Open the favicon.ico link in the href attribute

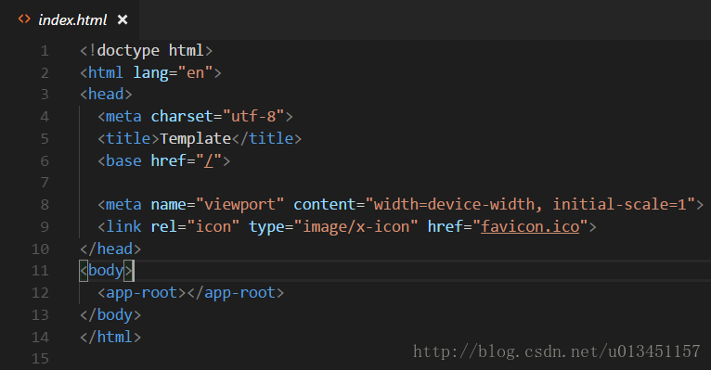pos(530,226)
